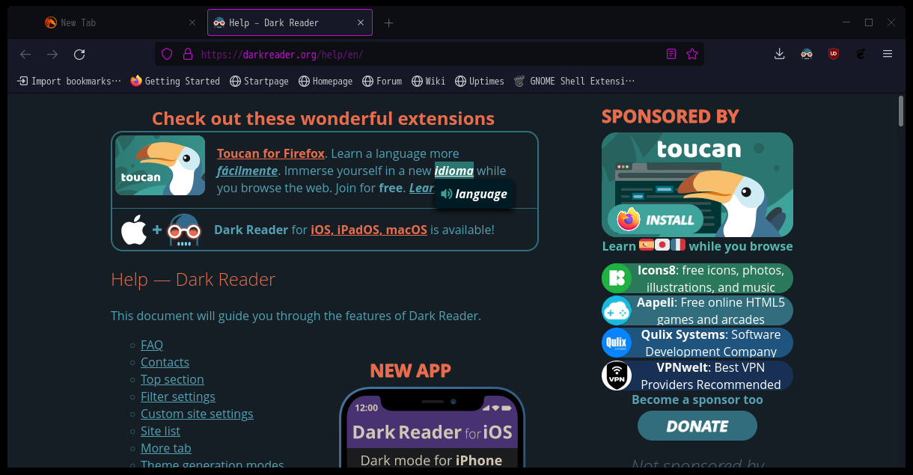Open the downloads panel
This screenshot has width=913, height=475.
pyautogui.click(x=780, y=54)
